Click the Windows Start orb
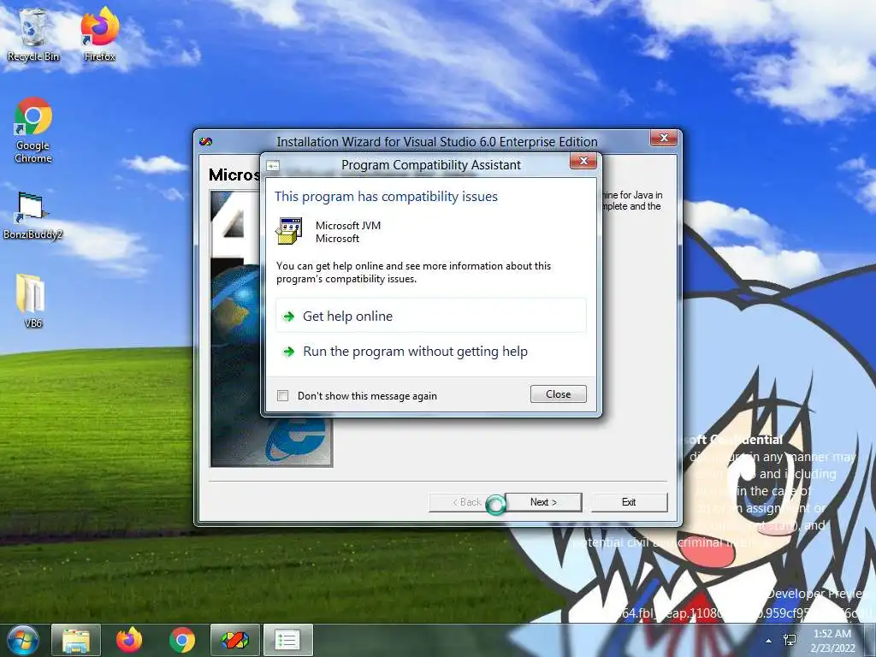Screen dimensions: 876x657 tap(22, 640)
